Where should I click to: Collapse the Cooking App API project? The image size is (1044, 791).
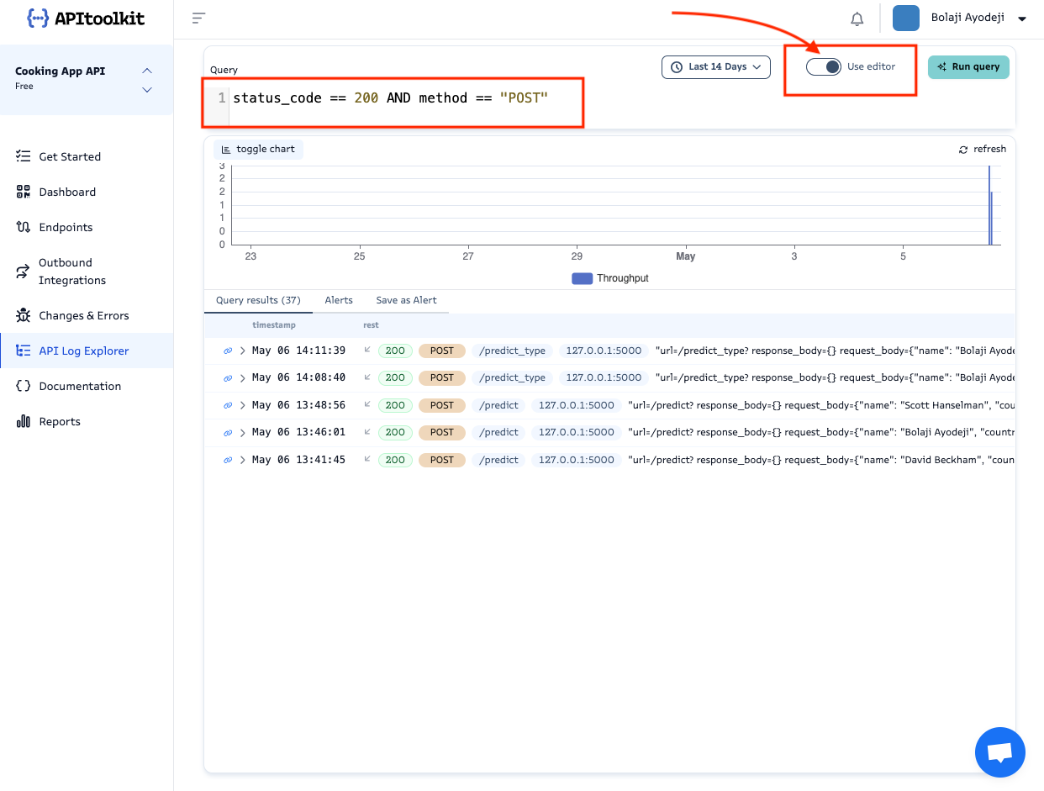pyautogui.click(x=147, y=71)
